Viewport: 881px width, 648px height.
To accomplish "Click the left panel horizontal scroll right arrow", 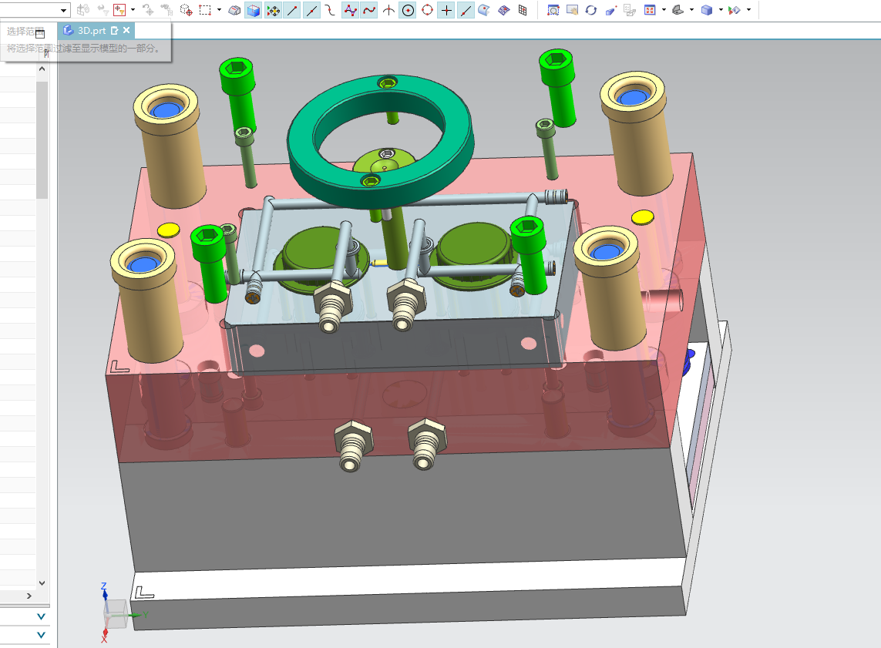I will tap(29, 596).
